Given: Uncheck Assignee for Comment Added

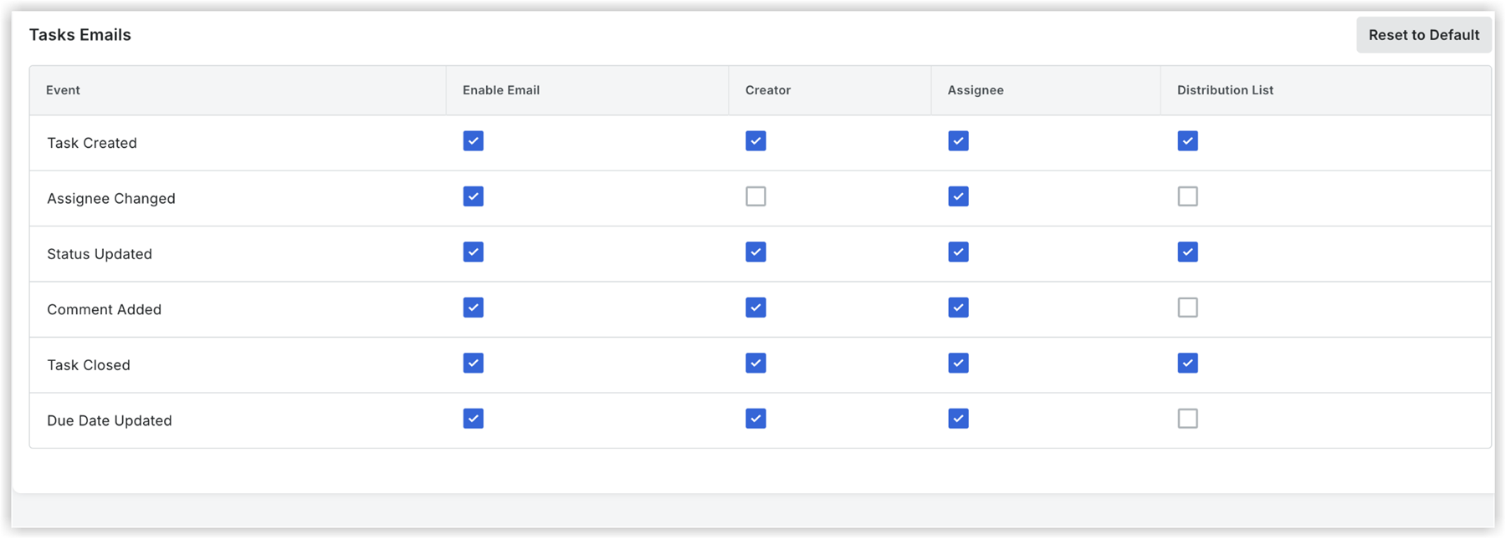Looking at the screenshot, I should 958,308.
